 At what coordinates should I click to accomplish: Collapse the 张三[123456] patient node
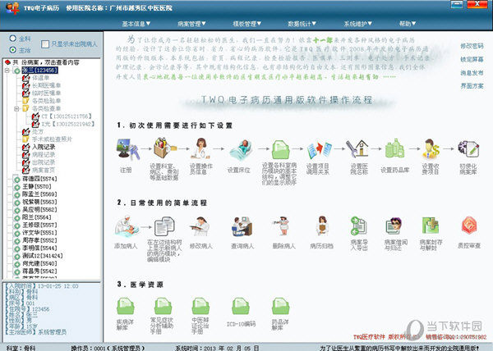point(7,71)
